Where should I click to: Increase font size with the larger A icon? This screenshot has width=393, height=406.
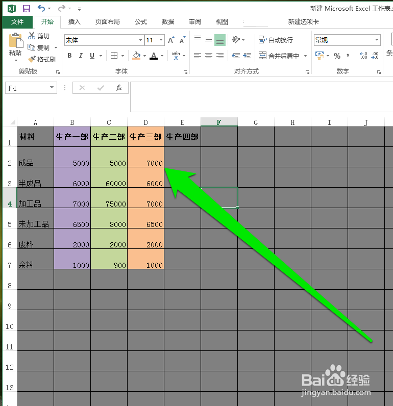(171, 40)
